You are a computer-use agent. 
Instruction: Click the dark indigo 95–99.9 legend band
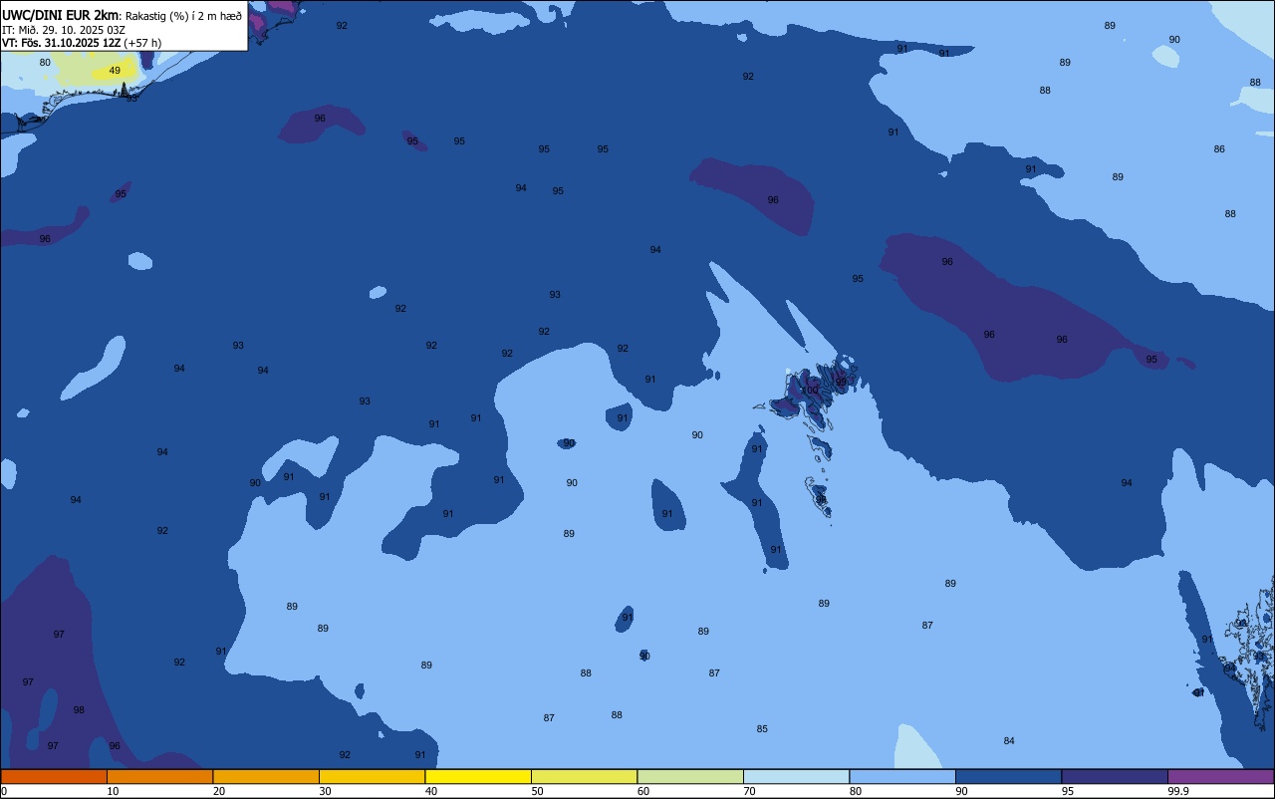(1115, 776)
